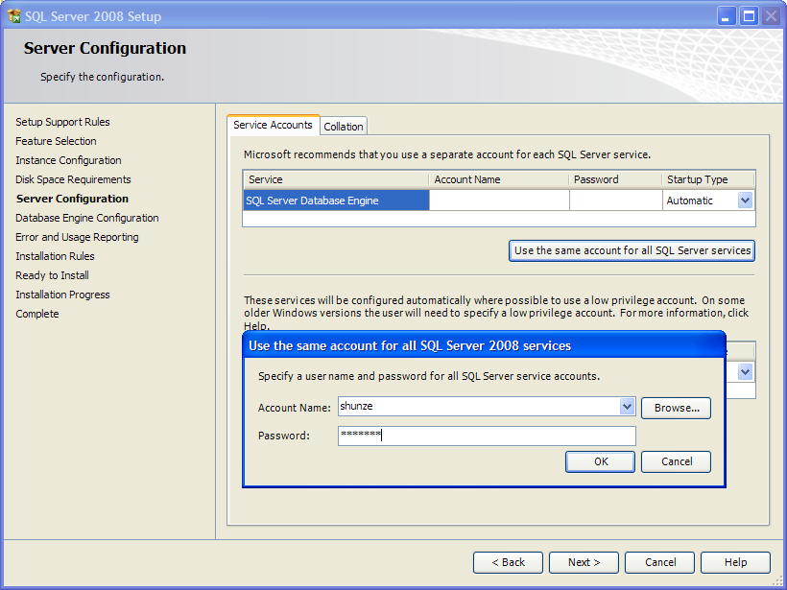The height and width of the screenshot is (590, 787).
Task: Click the 'Specify a user name and password' text
Action: click(429, 376)
